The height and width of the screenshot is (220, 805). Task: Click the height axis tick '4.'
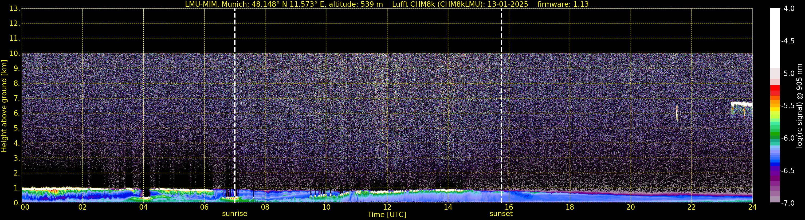17,143
